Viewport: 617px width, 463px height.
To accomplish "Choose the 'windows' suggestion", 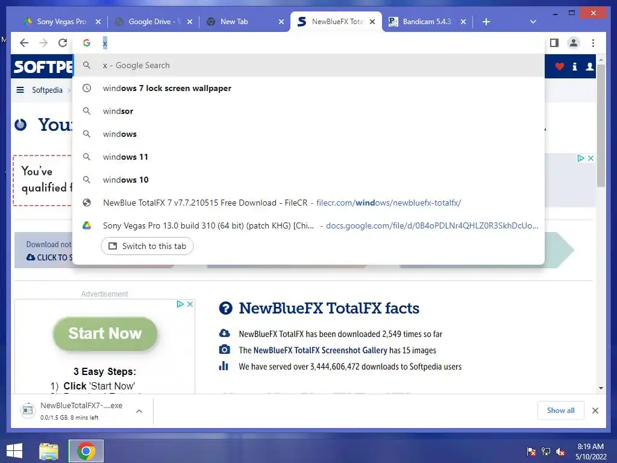I will point(308,134).
